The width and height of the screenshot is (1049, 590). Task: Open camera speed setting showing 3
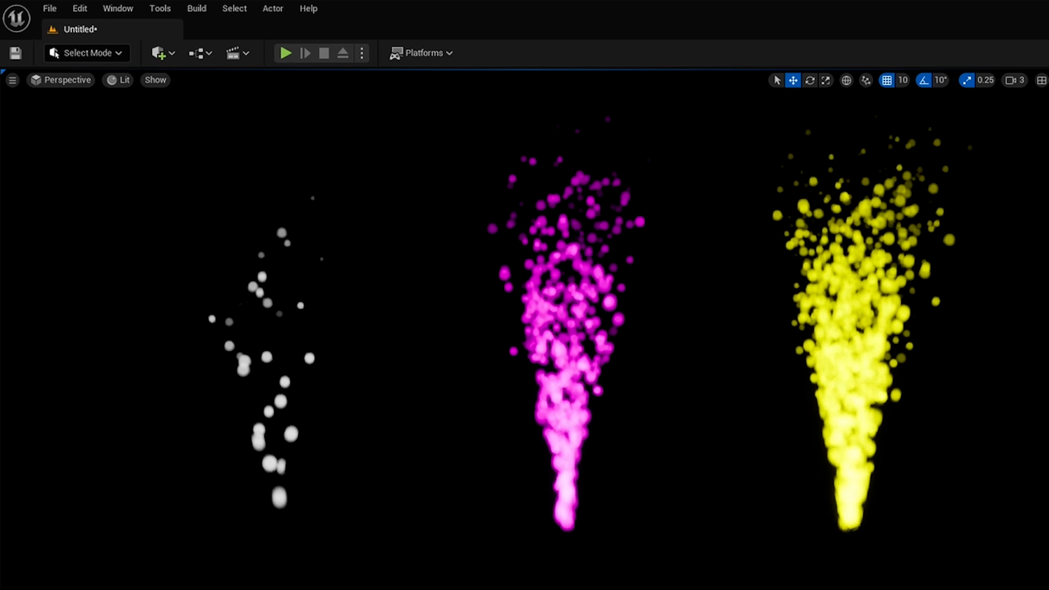point(1015,80)
